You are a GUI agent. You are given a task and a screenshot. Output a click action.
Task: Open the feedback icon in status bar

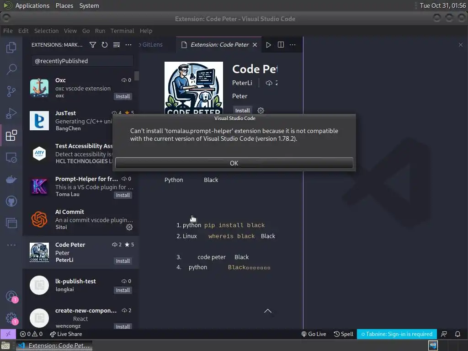pos(444,334)
